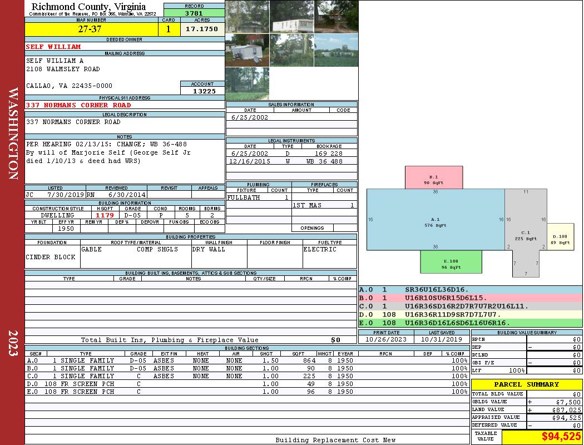Click the acres value 17.1750
Screen dimensions: 584x445
coord(202,29)
